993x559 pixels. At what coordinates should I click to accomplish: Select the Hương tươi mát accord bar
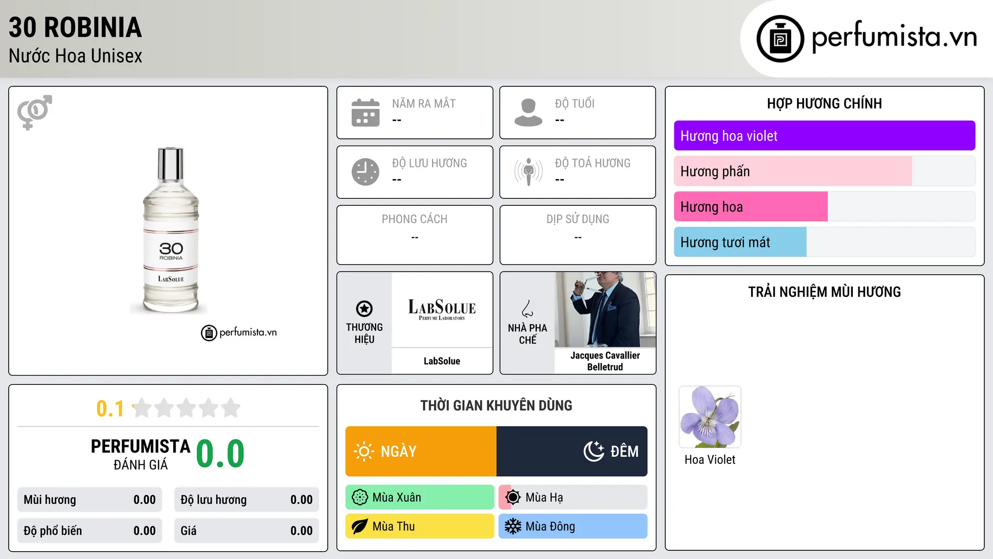pyautogui.click(x=824, y=242)
